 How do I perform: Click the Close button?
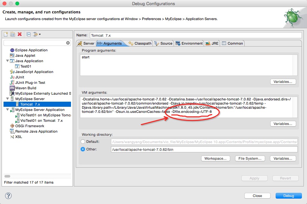257,196
